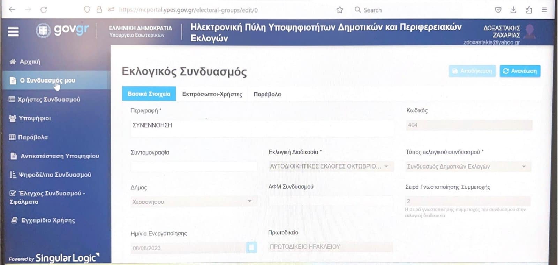Expand the Δήμος dropdown showing Χερσονήσου
This screenshot has height=265, width=558.
pyautogui.click(x=194, y=201)
